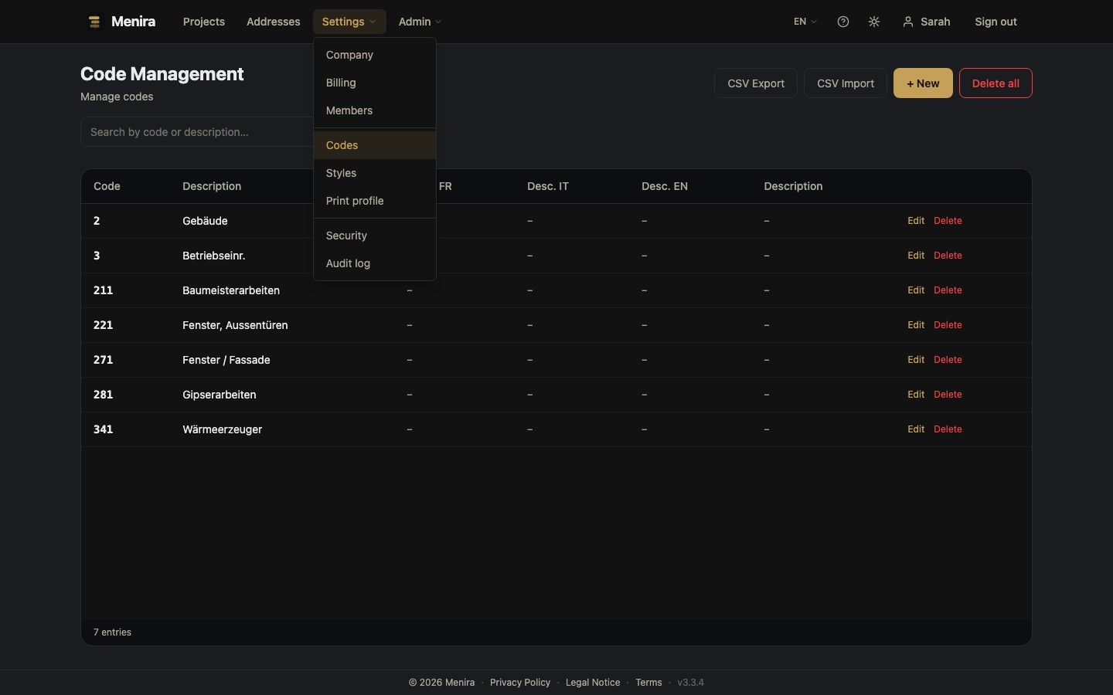This screenshot has height=695, width=1113.
Task: Toggle the light/dark theme sun icon
Action: [874, 22]
